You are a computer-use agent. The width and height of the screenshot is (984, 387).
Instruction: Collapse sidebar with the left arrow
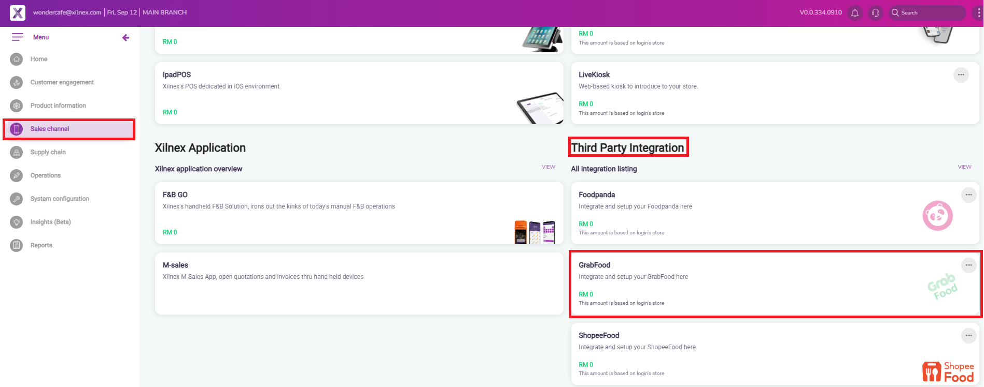125,37
